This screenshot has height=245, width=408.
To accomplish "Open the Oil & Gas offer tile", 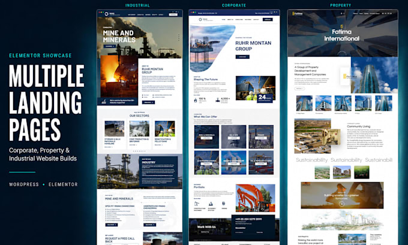I will coord(233,137).
